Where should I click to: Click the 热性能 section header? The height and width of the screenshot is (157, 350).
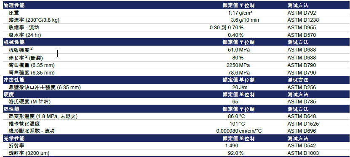(x=12, y=109)
